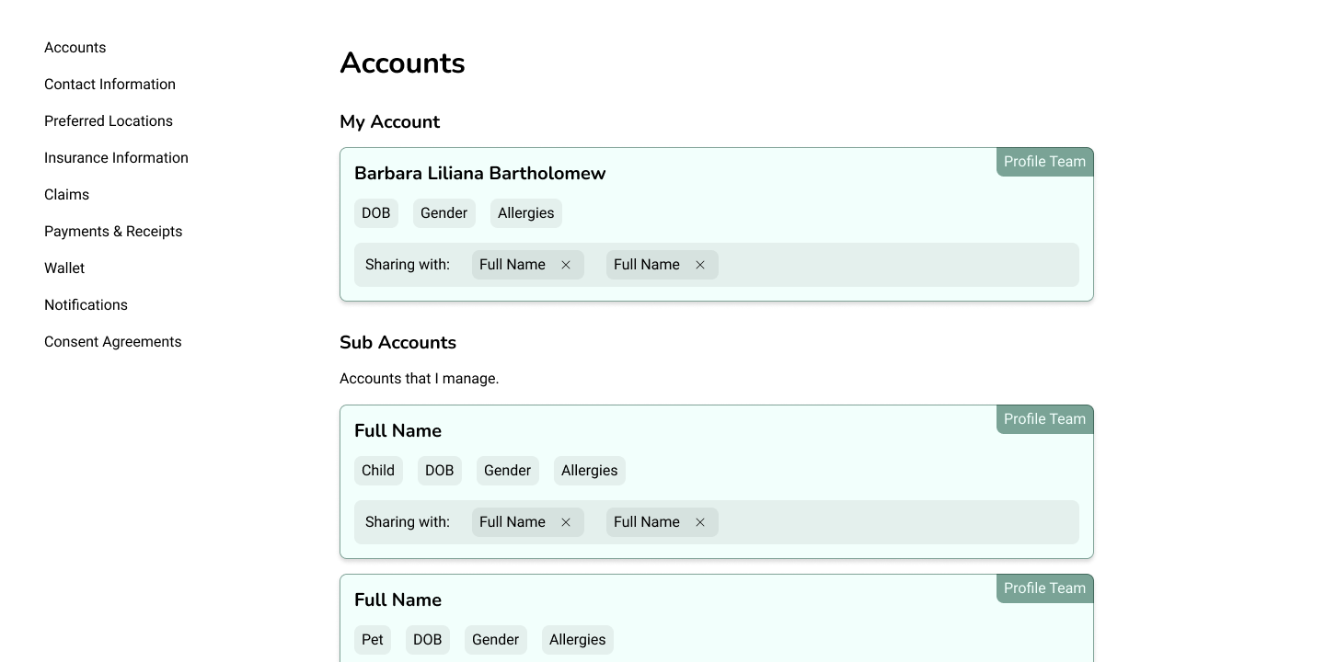Remove second shared name on the Child sub account
Image resolution: width=1325 pixels, height=662 pixels.
700,522
